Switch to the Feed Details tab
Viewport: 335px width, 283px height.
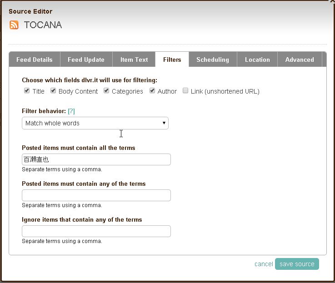(35, 60)
